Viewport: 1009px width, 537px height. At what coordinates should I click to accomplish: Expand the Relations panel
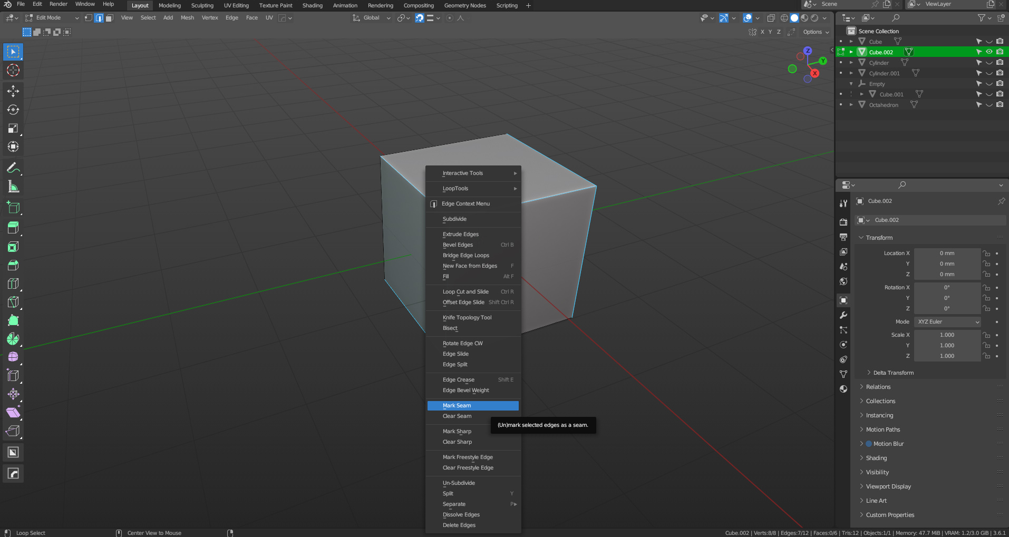coord(878,387)
